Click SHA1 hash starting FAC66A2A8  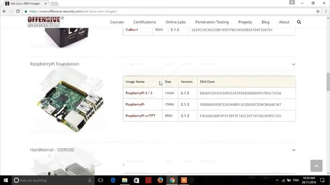240,116
